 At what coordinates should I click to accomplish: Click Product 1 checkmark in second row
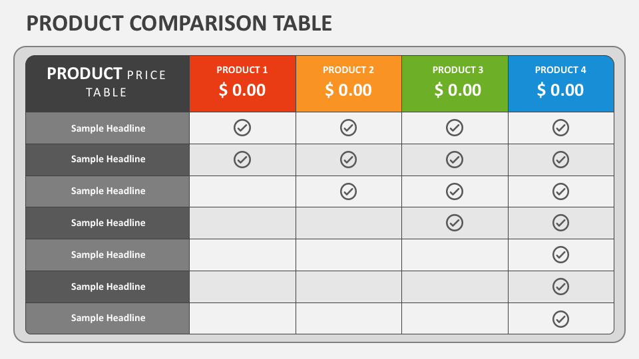pyautogui.click(x=242, y=160)
